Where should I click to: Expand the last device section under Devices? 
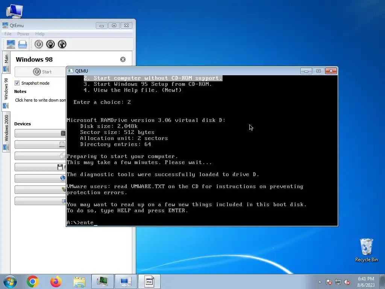coord(40,201)
